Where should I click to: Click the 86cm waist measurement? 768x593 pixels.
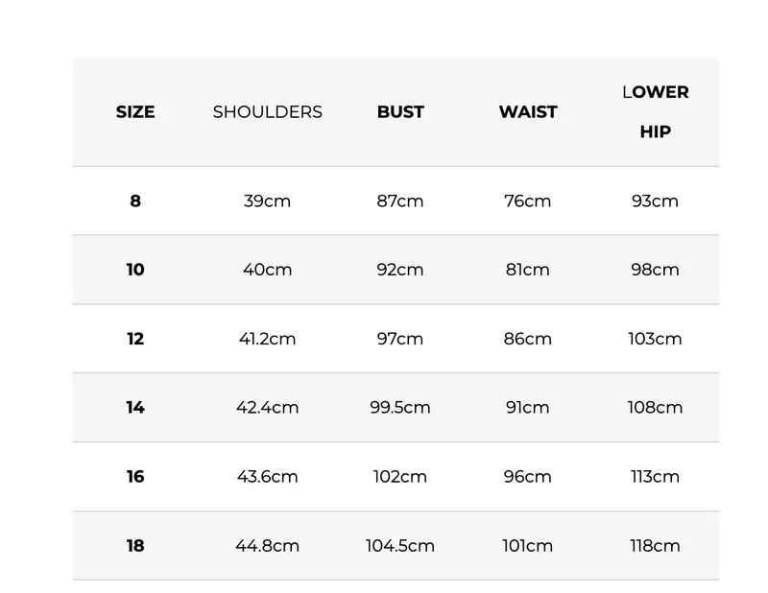coord(528,339)
